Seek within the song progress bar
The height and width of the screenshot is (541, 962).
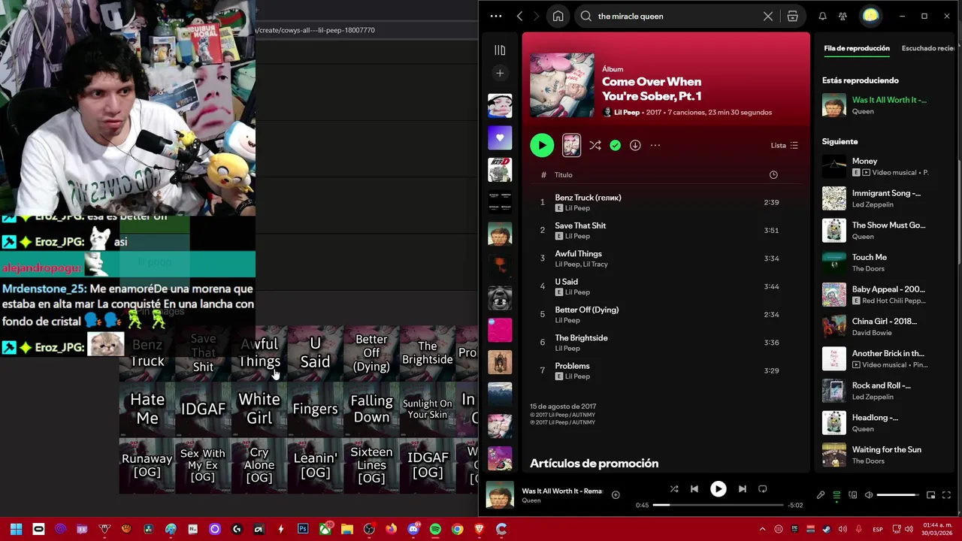718,505
